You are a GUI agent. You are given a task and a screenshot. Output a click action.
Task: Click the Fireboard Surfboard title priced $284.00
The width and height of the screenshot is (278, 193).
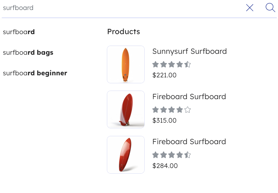(x=189, y=142)
